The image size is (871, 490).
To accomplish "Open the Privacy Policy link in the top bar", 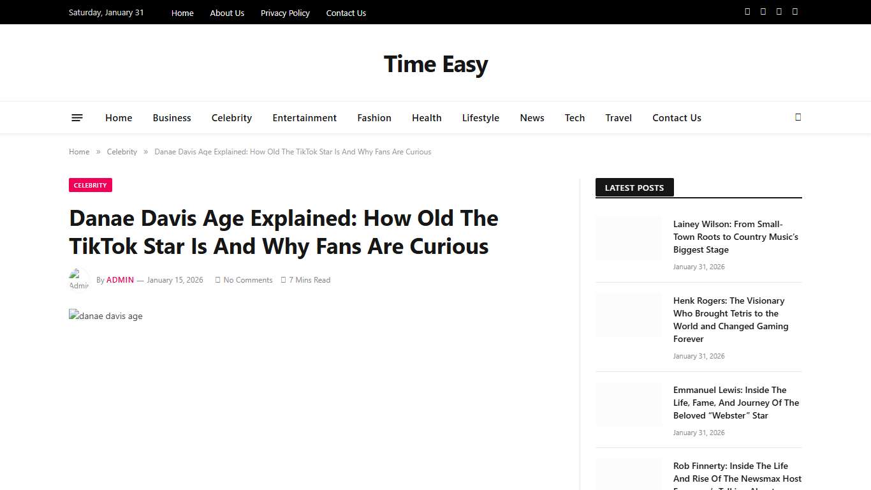I will click(285, 13).
